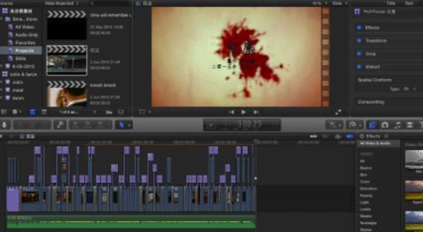Select the Blur effects category
This screenshot has height=232, width=423.
coord(364,175)
